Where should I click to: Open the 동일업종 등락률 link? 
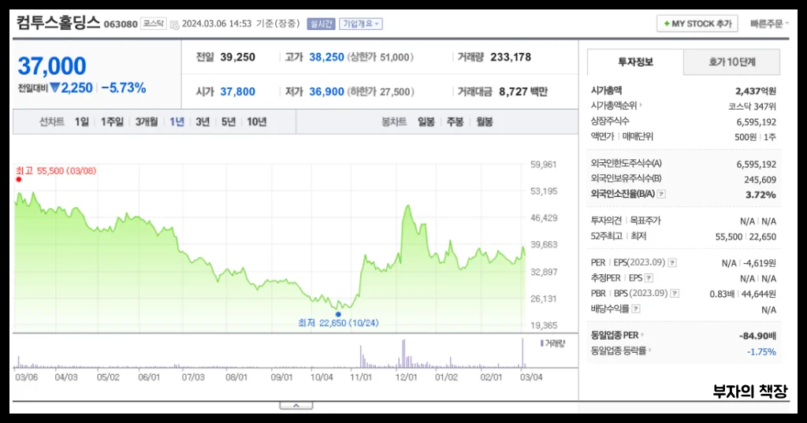tap(621, 351)
